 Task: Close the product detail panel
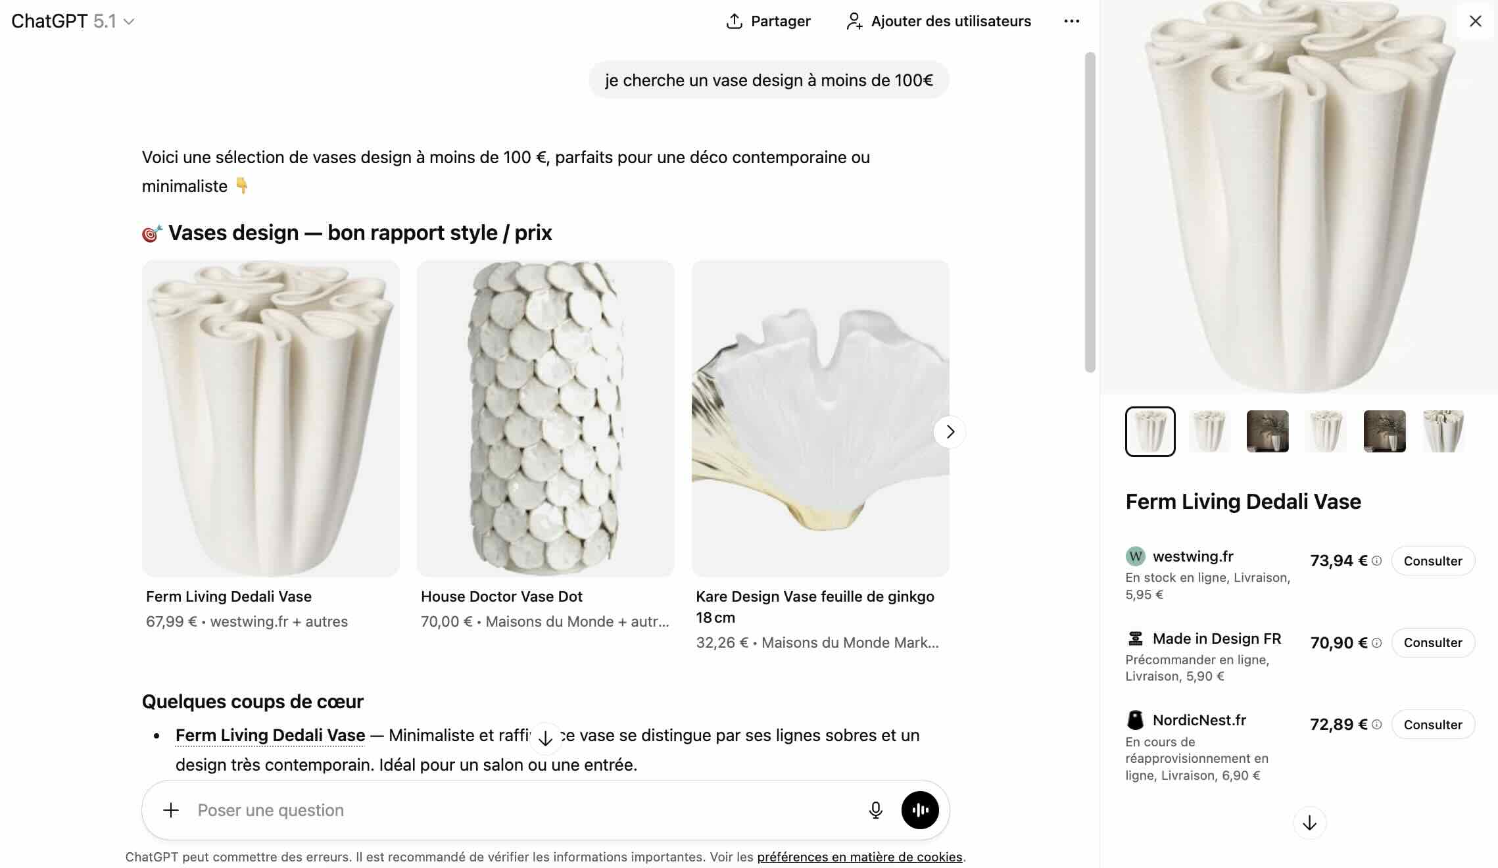(1475, 21)
